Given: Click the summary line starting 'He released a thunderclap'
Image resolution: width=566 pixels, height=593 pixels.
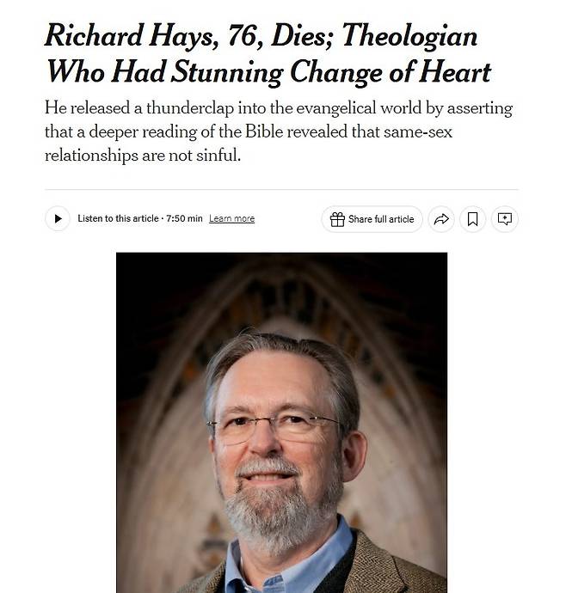Looking at the screenshot, I should coord(278,109).
